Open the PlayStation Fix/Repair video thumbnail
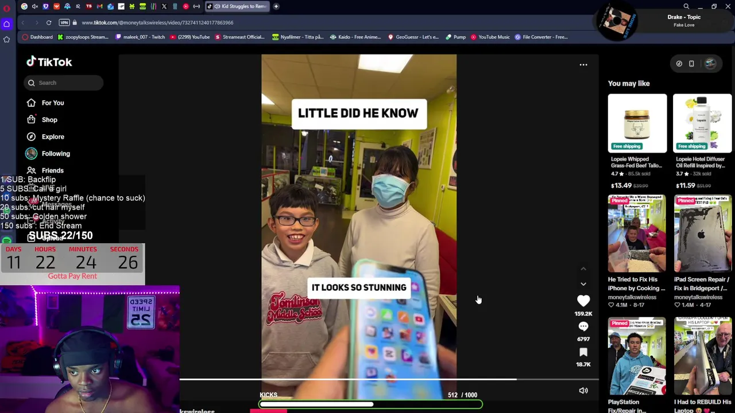The height and width of the screenshot is (413, 735). click(637, 356)
